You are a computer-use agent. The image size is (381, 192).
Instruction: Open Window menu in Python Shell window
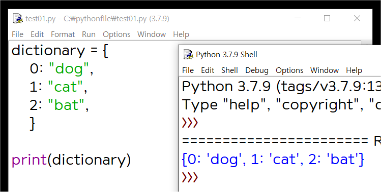pos(325,70)
